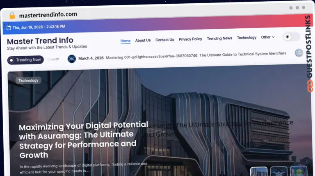315x176 pixels.
Task: Click the round thumbnail beside March 4, 2026
Action: click(72, 59)
